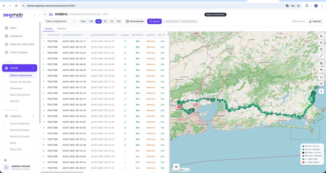Zoom in on the map
This screenshot has width=326, height=173.
tap(321, 36)
